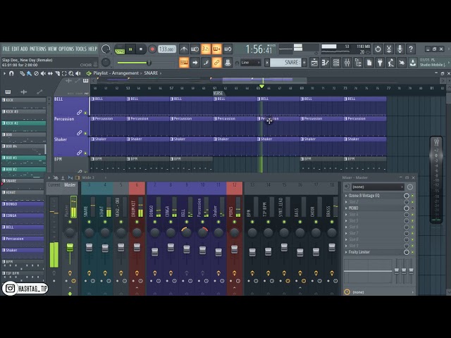Screen dimensions: 451x338
Task: Toggle typing keyboard to piano
Action: click(184, 63)
